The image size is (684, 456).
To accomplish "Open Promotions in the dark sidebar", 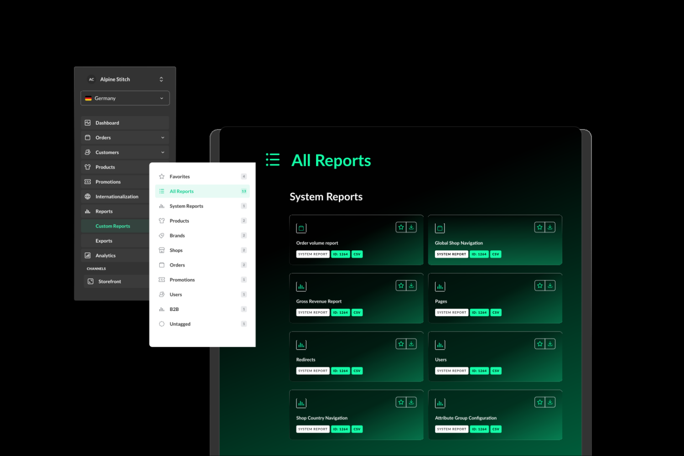I will click(x=115, y=182).
